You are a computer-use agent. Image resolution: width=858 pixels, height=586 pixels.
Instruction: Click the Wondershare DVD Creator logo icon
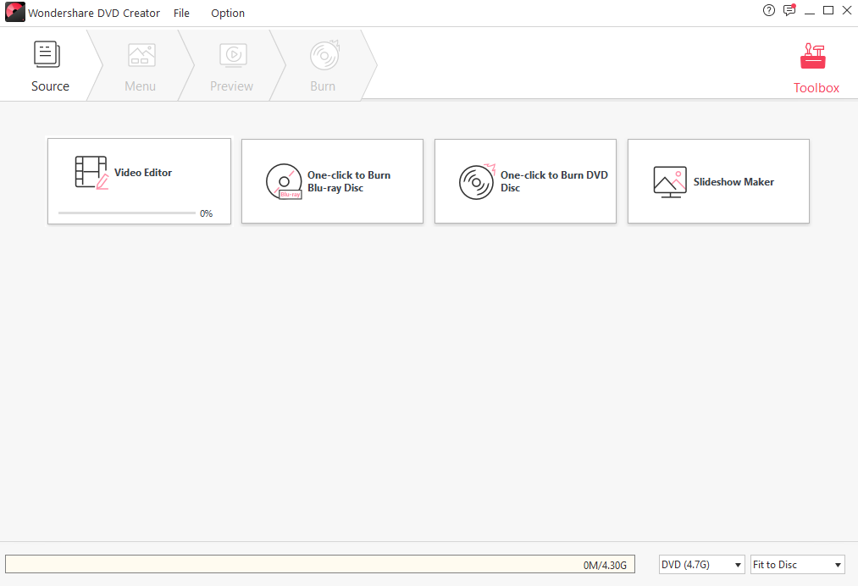coord(14,12)
